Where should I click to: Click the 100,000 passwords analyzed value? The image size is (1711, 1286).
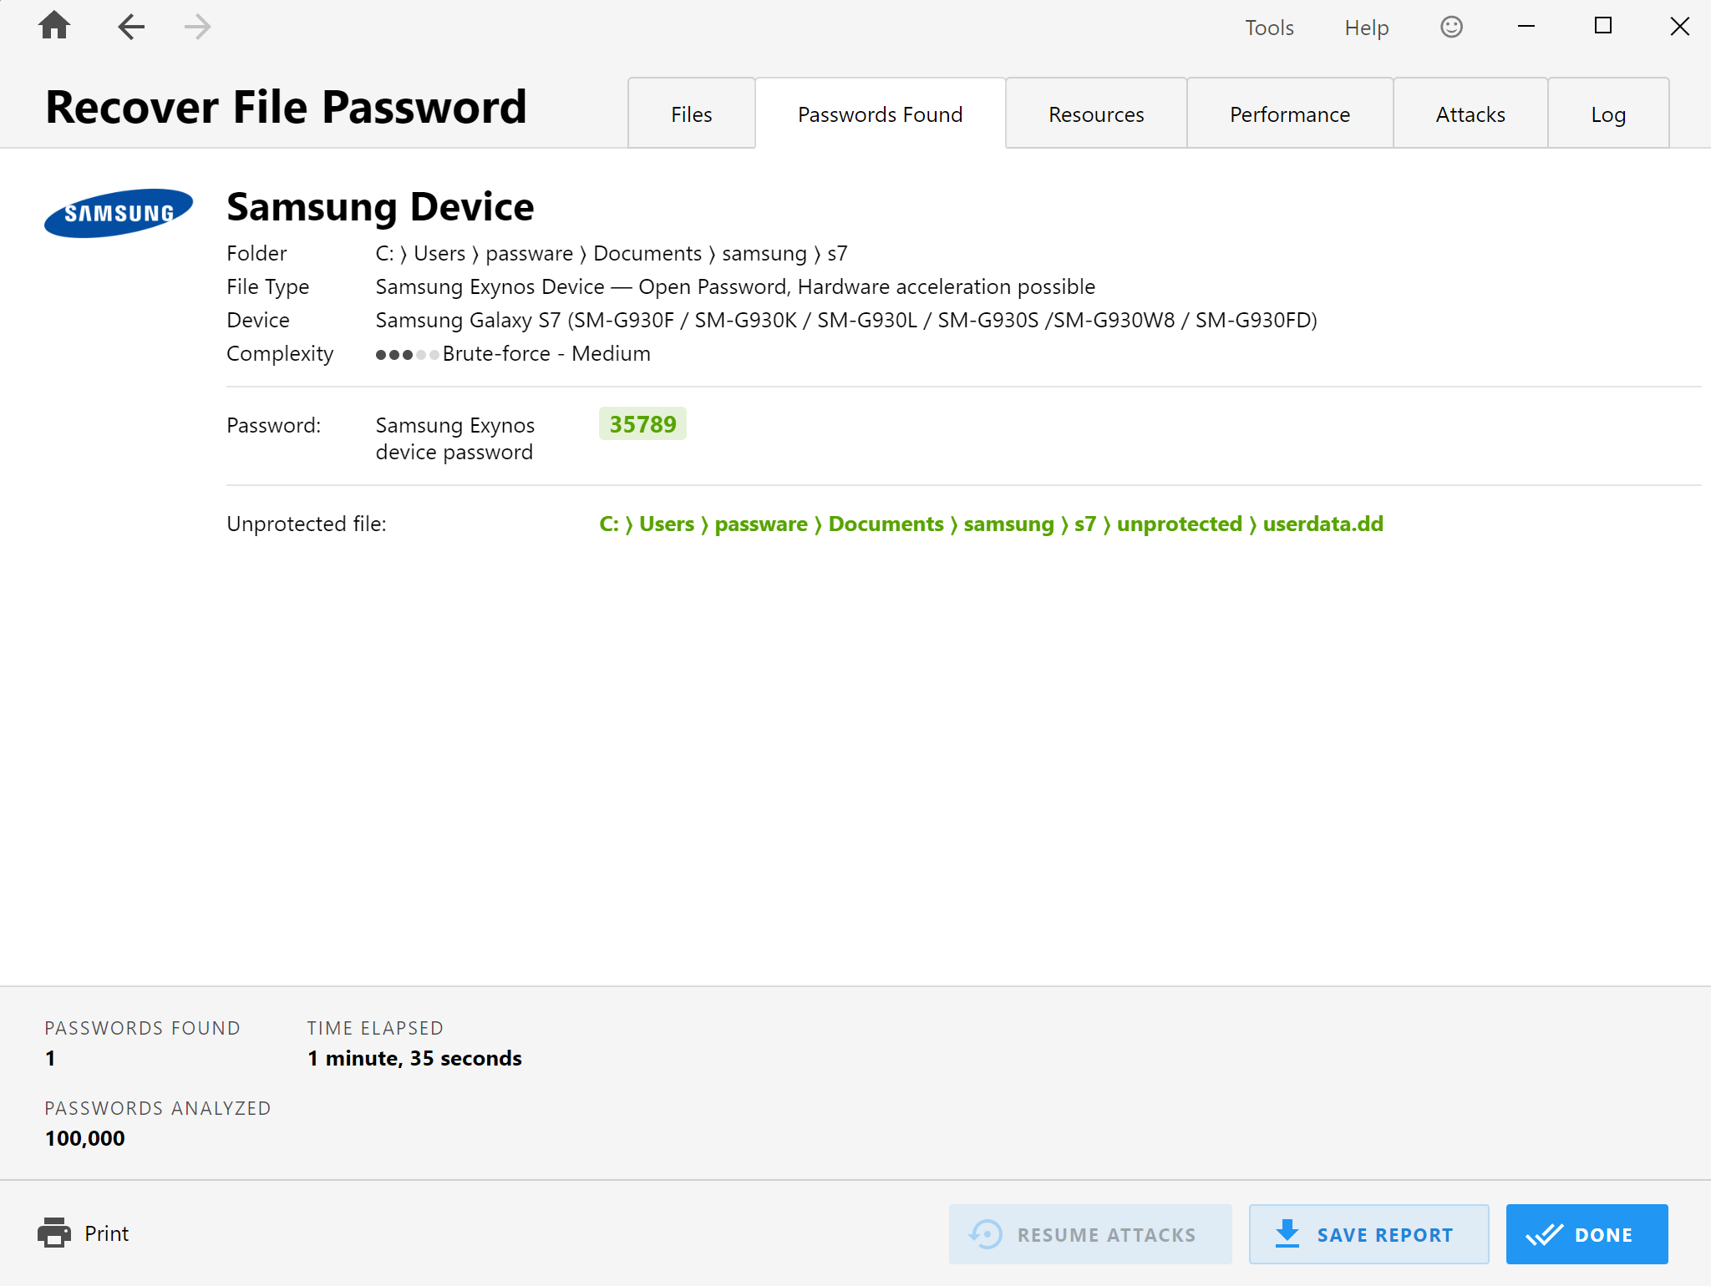coord(84,1138)
